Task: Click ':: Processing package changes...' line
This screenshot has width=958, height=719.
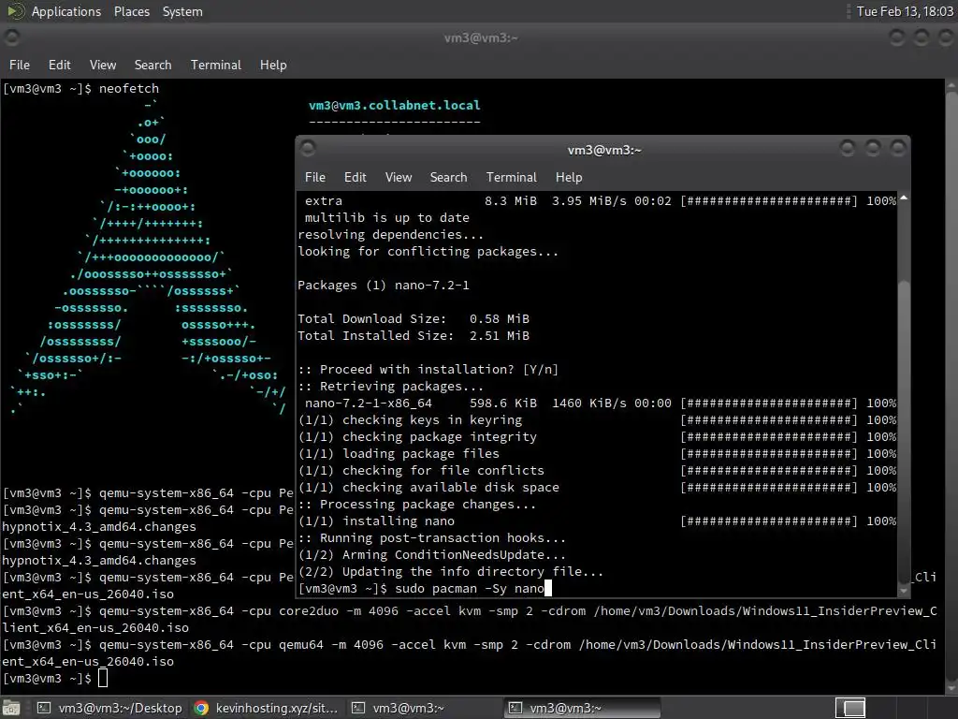Action: (416, 505)
